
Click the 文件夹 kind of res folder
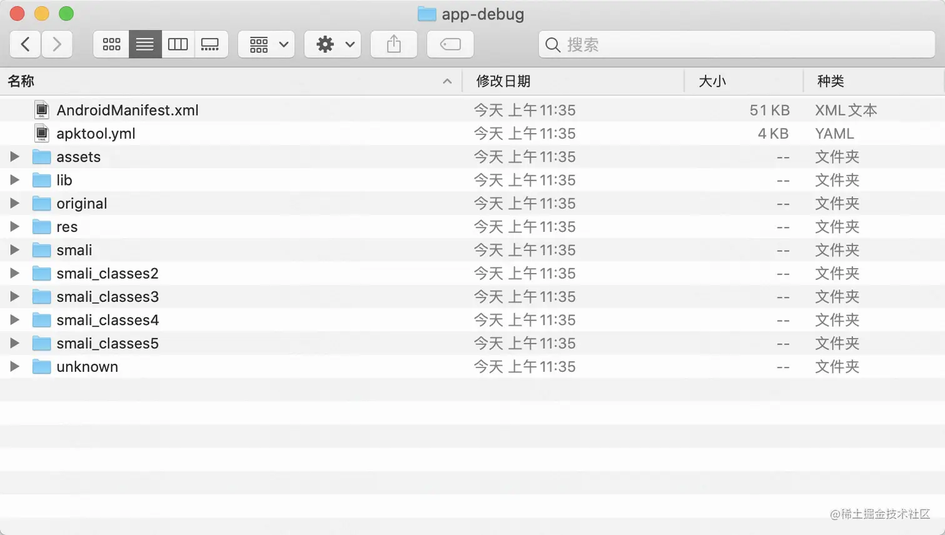[x=837, y=227]
